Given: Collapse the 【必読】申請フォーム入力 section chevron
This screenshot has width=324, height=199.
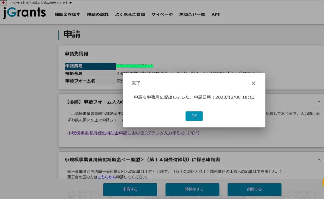Looking at the screenshot, I should (x=319, y=102).
